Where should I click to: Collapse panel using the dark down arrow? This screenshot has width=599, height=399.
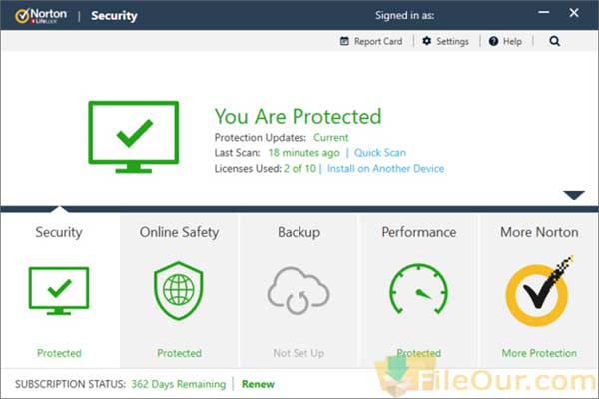[x=573, y=195]
